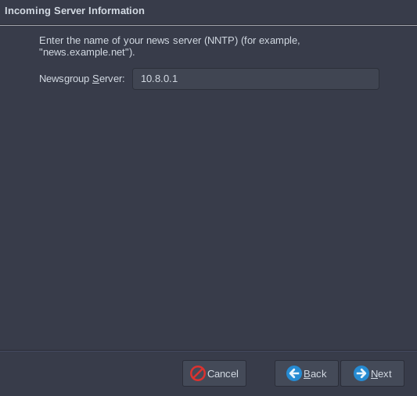Click the (NNTP) text in the instructions
The width and height of the screenshot is (417, 396).
tap(221, 41)
